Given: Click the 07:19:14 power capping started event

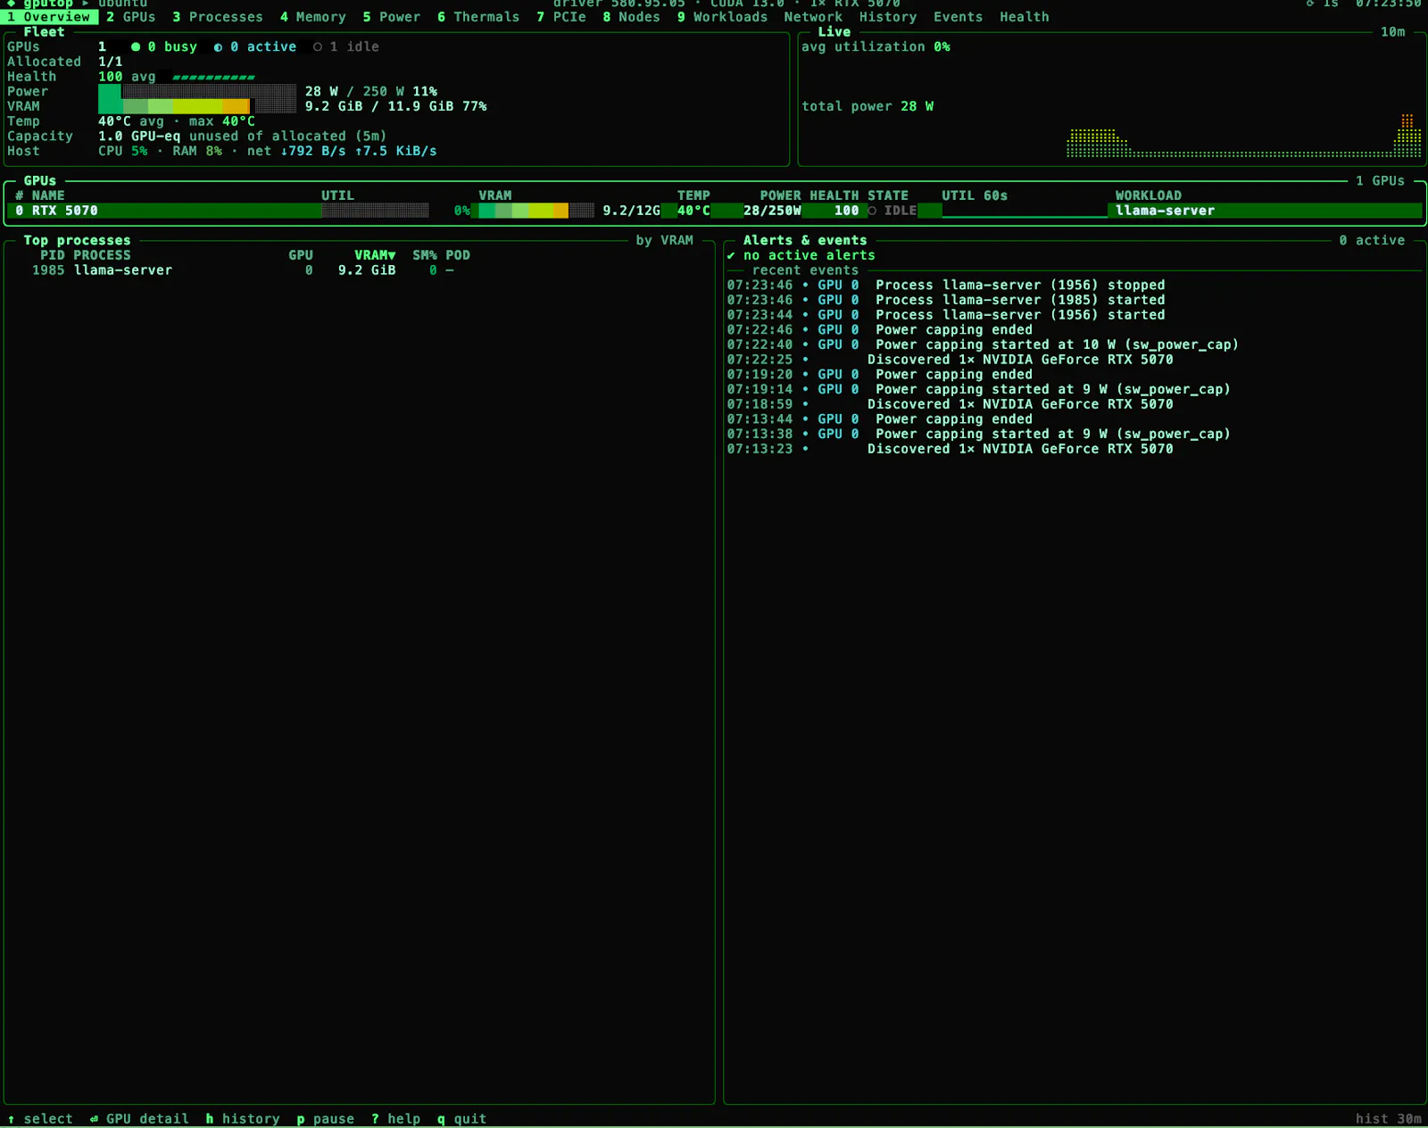Looking at the screenshot, I should click(x=979, y=389).
